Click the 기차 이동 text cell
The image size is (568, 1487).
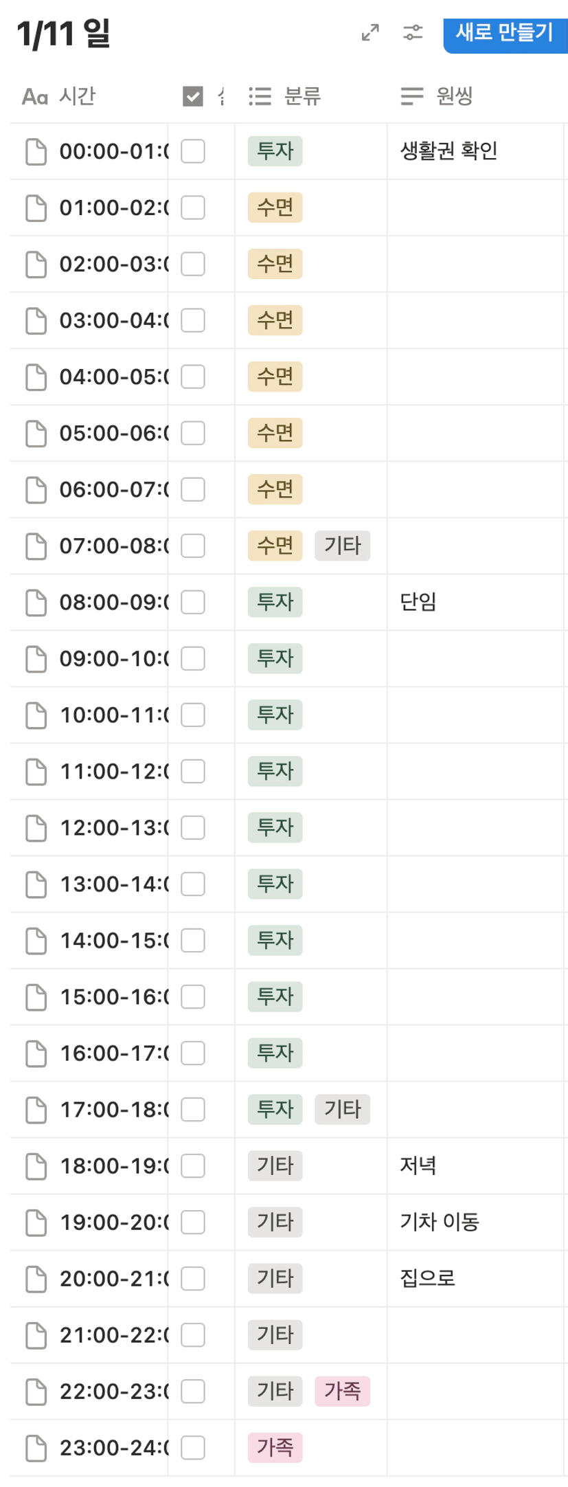[x=440, y=1222]
